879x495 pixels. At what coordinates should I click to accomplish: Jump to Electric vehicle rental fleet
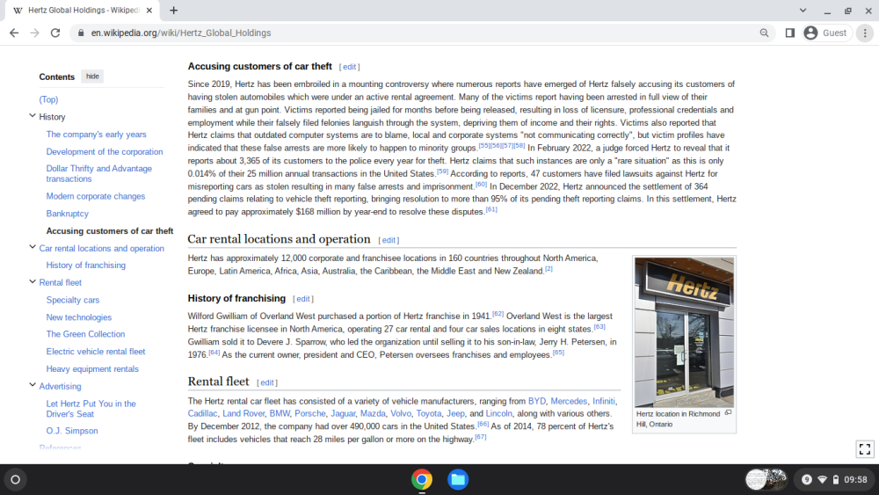96,352
